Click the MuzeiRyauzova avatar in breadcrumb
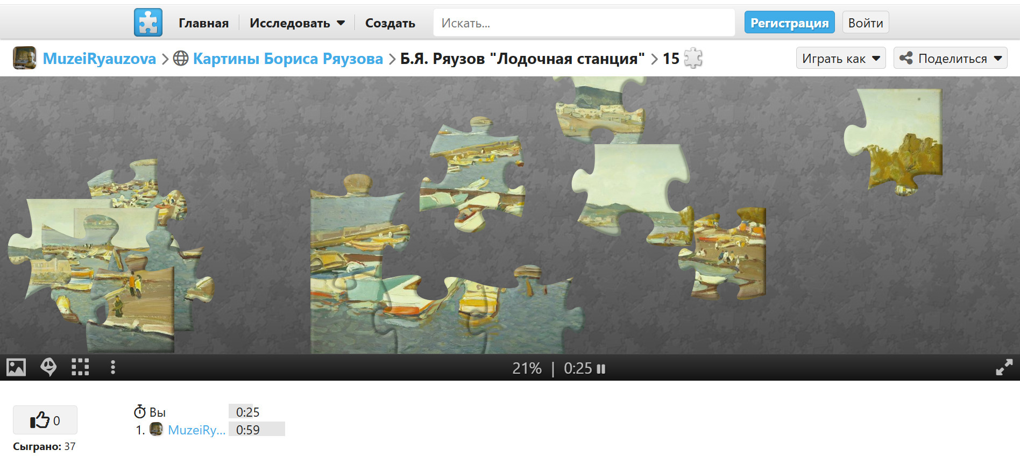The width and height of the screenshot is (1020, 471). point(25,58)
